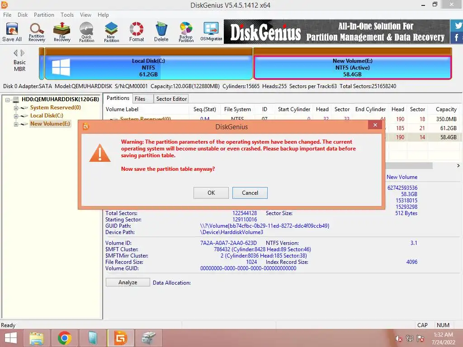The width and height of the screenshot is (463, 347).
Task: Collapse the HD0:QEMUHARDDISK tree node
Action: (8, 100)
